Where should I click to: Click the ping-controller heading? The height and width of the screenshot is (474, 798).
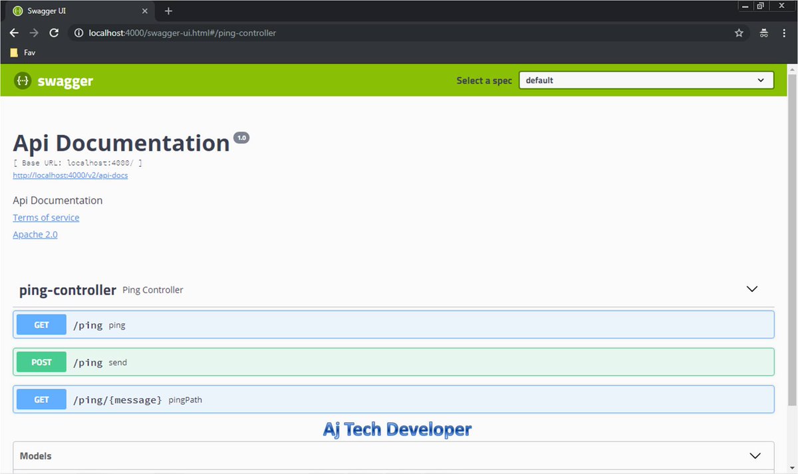pyautogui.click(x=68, y=290)
